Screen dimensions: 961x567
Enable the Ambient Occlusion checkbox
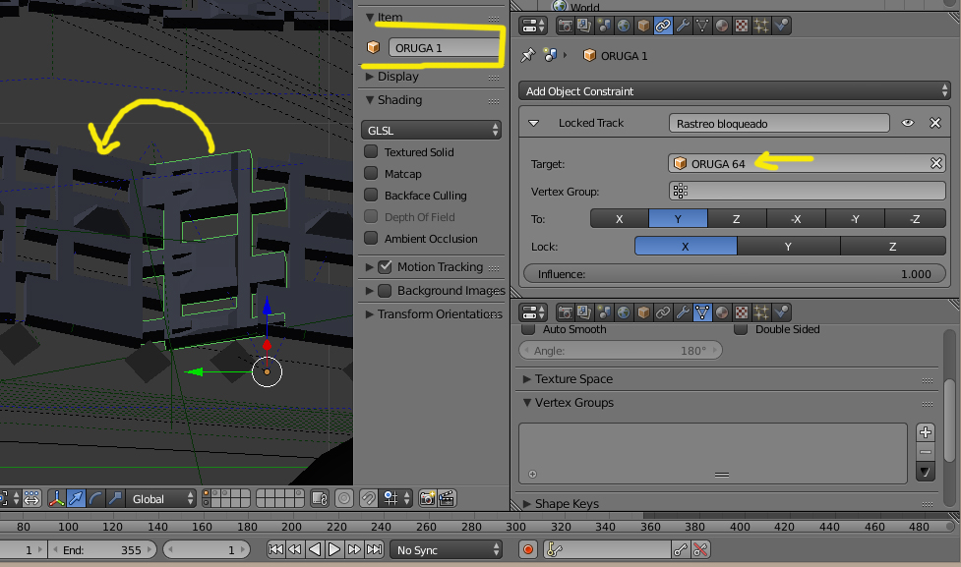click(371, 238)
